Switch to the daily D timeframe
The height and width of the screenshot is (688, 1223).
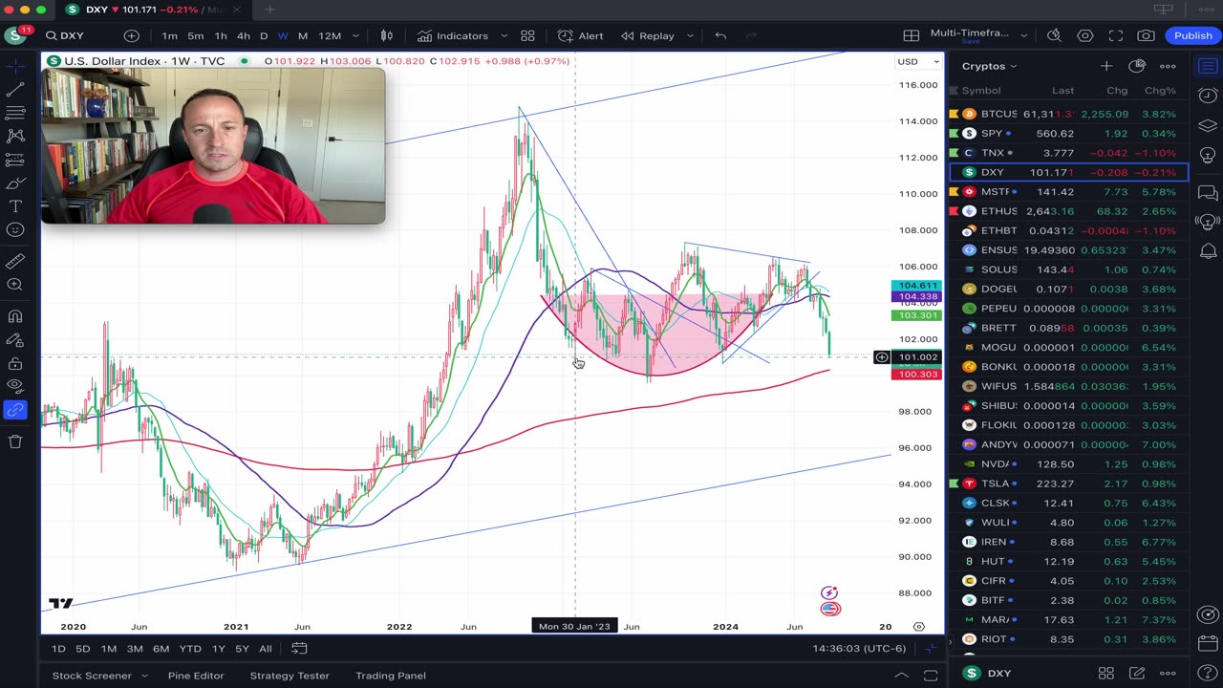coord(264,35)
